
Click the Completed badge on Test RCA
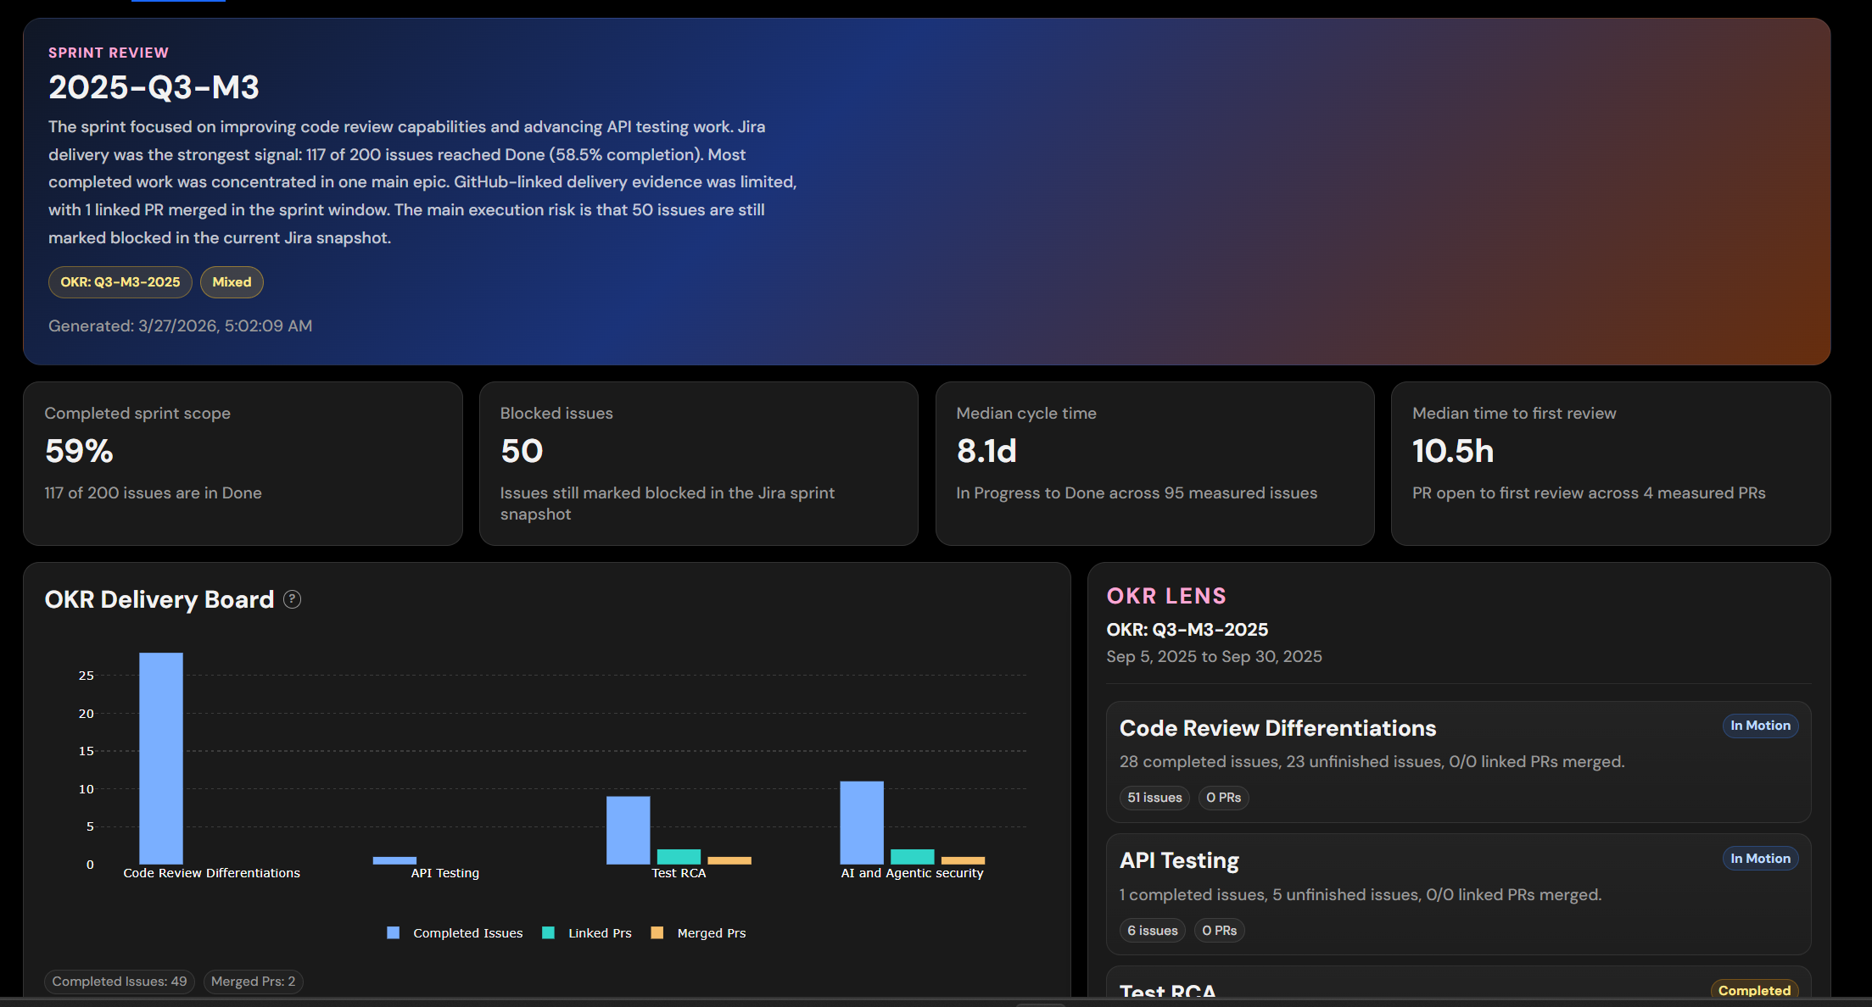click(1754, 990)
